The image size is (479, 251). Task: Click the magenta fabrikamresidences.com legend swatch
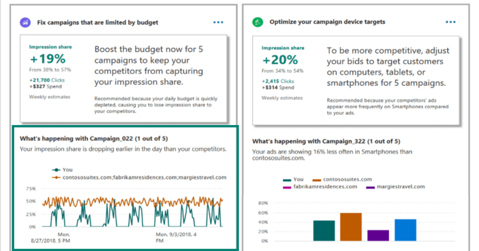[287, 187]
